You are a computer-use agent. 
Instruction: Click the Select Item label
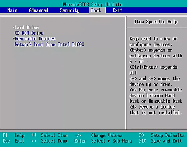(54, 135)
